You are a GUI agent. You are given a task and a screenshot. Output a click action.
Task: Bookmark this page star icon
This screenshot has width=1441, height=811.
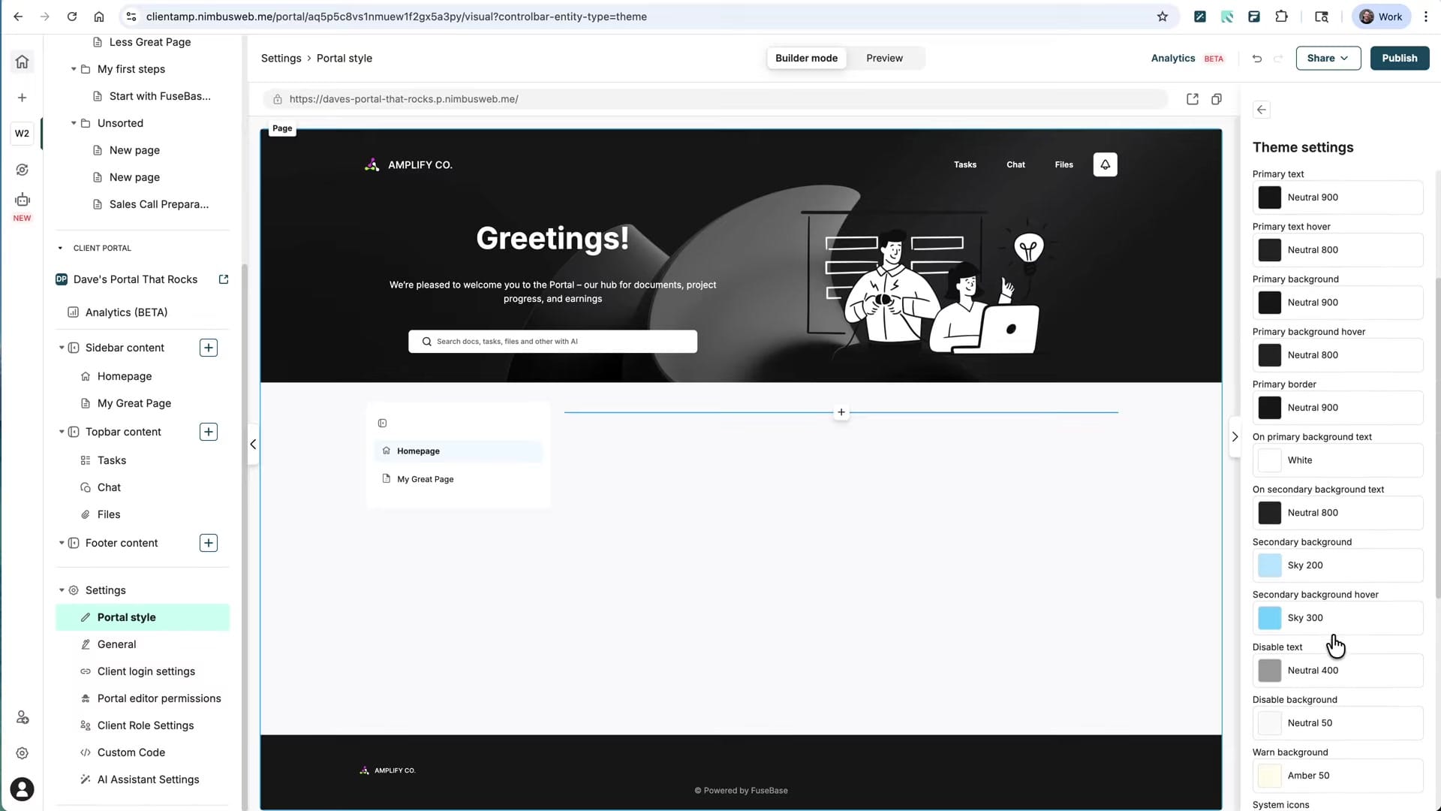tap(1163, 17)
